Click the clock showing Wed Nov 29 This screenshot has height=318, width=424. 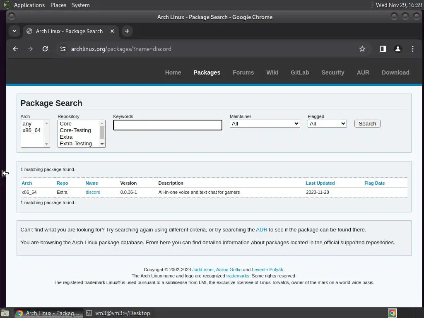[399, 5]
